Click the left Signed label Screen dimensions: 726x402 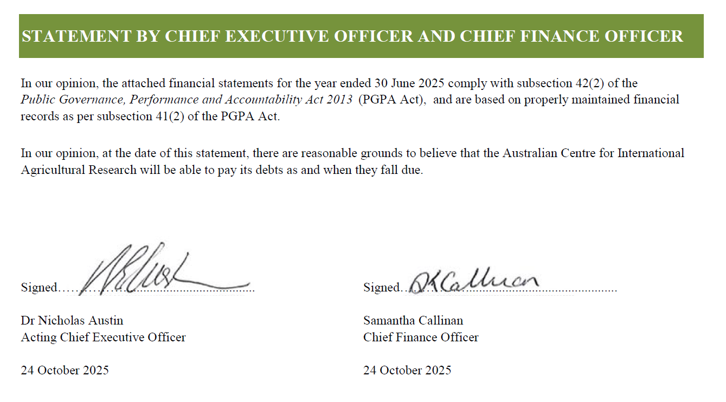click(38, 287)
